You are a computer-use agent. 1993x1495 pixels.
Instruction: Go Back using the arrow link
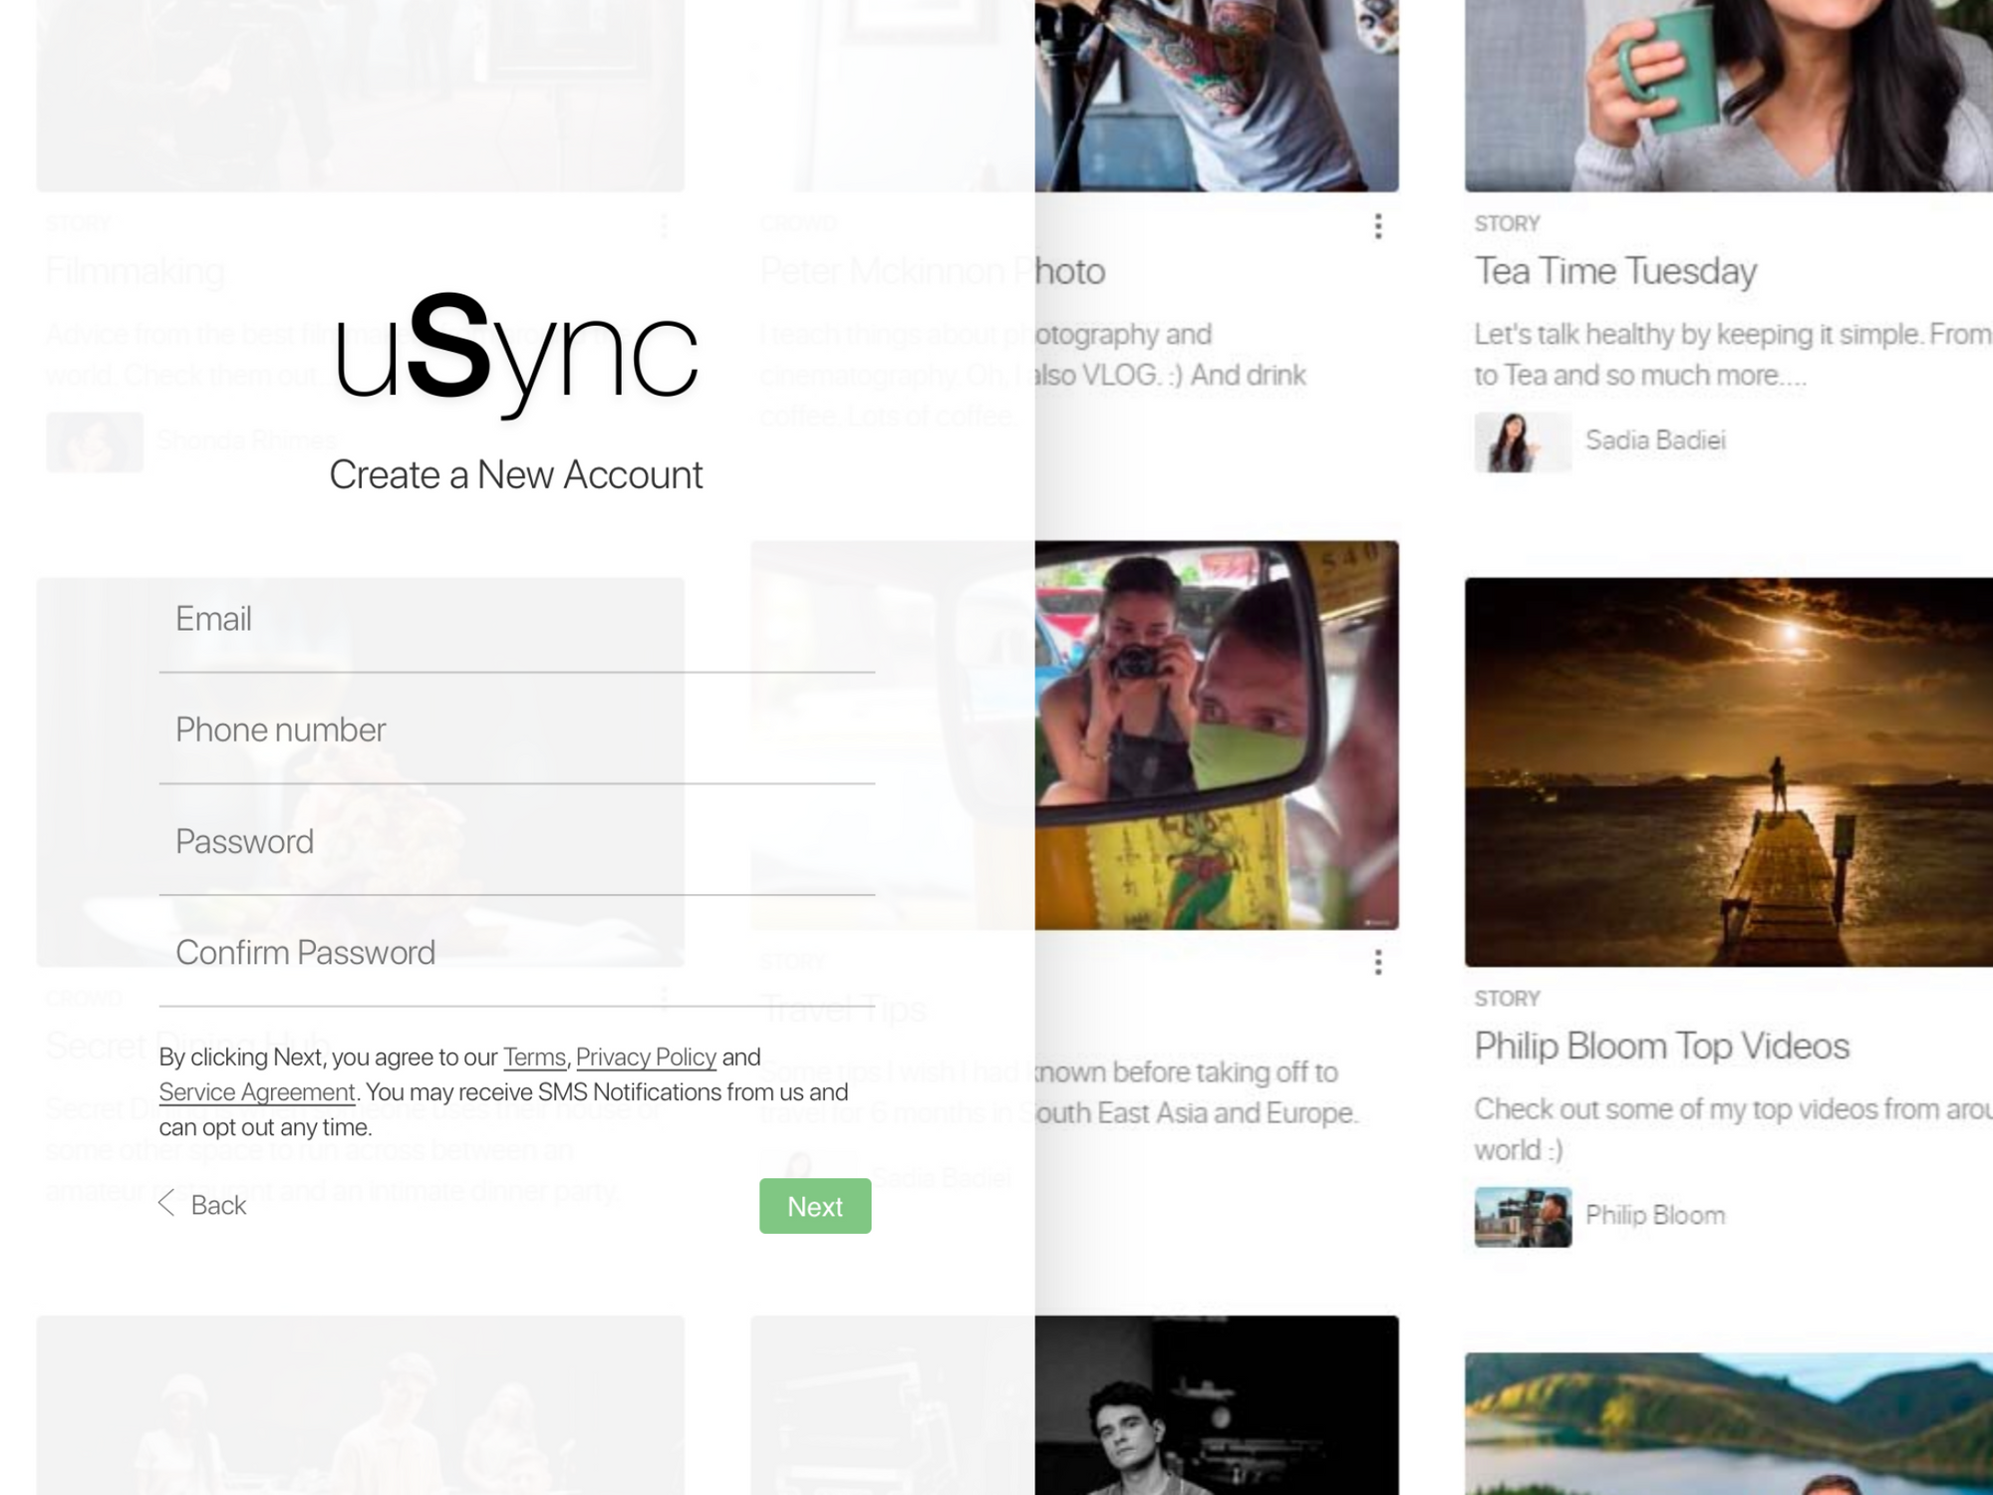point(203,1205)
